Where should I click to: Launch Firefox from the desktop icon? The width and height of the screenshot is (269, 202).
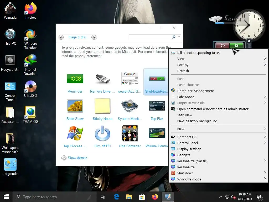pyautogui.click(x=30, y=11)
